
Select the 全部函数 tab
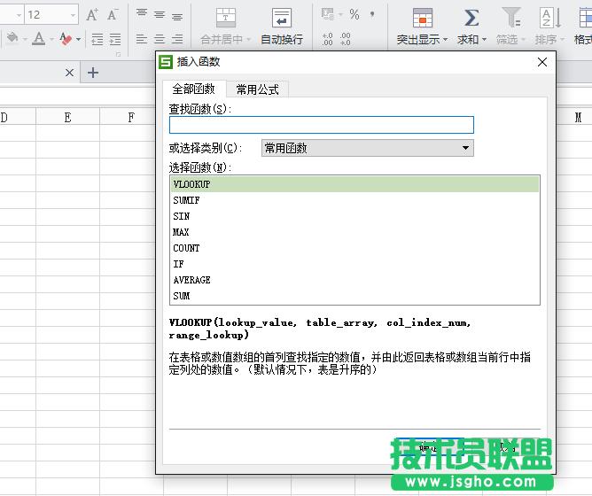click(193, 89)
